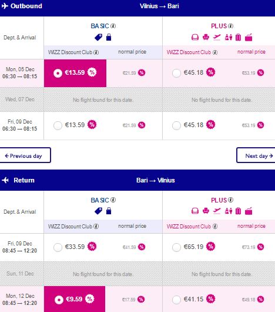Click the outbound PLUS header label
The image size is (275, 312).
[219, 26]
